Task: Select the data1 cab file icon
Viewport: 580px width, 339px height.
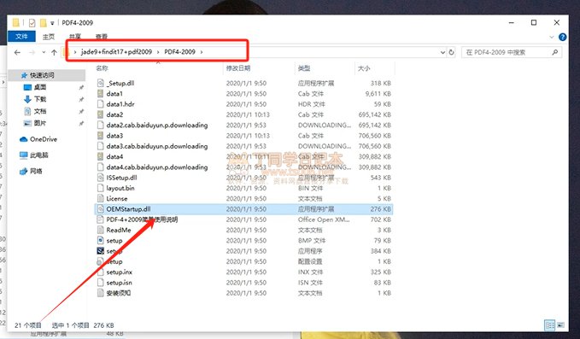Action: pyautogui.click(x=100, y=94)
